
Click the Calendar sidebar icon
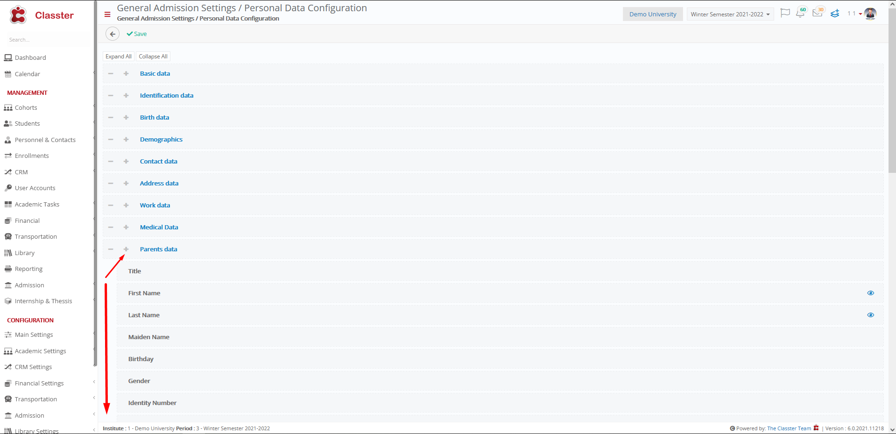pyautogui.click(x=8, y=74)
